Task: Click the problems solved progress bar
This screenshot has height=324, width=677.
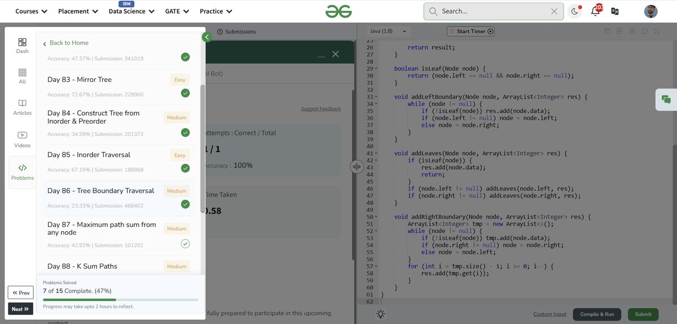Action: coord(121,300)
